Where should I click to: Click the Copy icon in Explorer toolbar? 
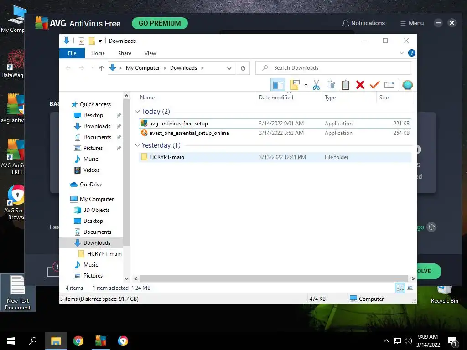(x=331, y=85)
